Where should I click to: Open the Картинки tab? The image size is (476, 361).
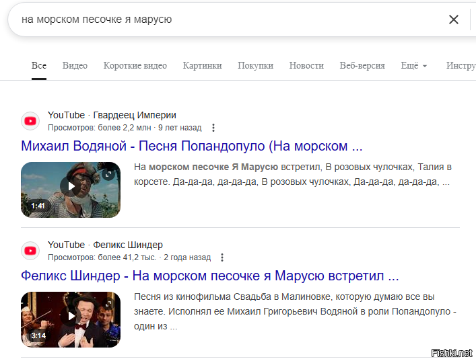coord(202,65)
